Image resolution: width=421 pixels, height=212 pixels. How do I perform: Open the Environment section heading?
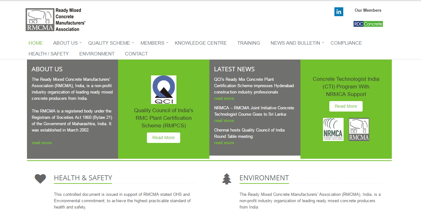(264, 178)
